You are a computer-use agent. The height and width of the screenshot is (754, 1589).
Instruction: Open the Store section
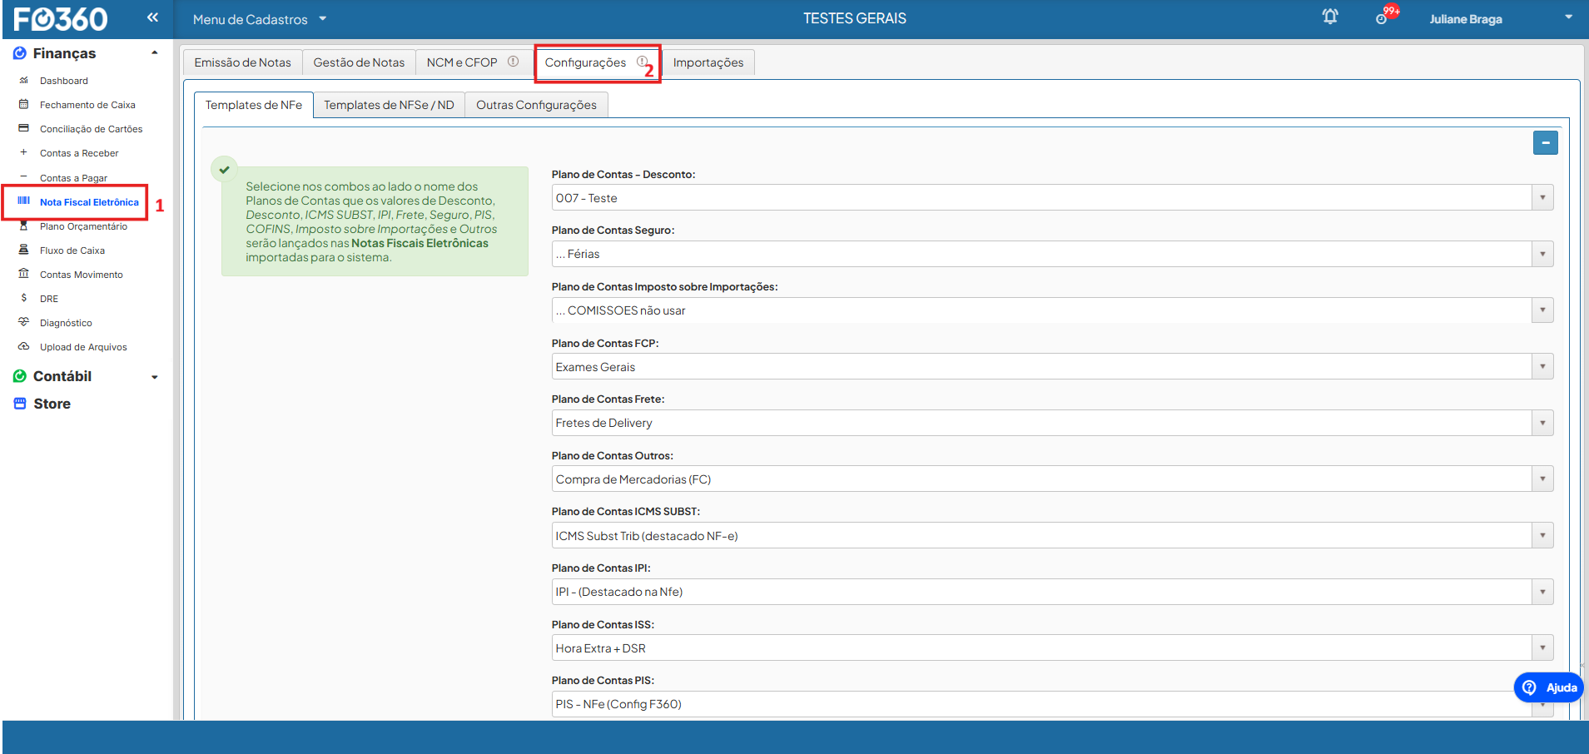(x=52, y=404)
